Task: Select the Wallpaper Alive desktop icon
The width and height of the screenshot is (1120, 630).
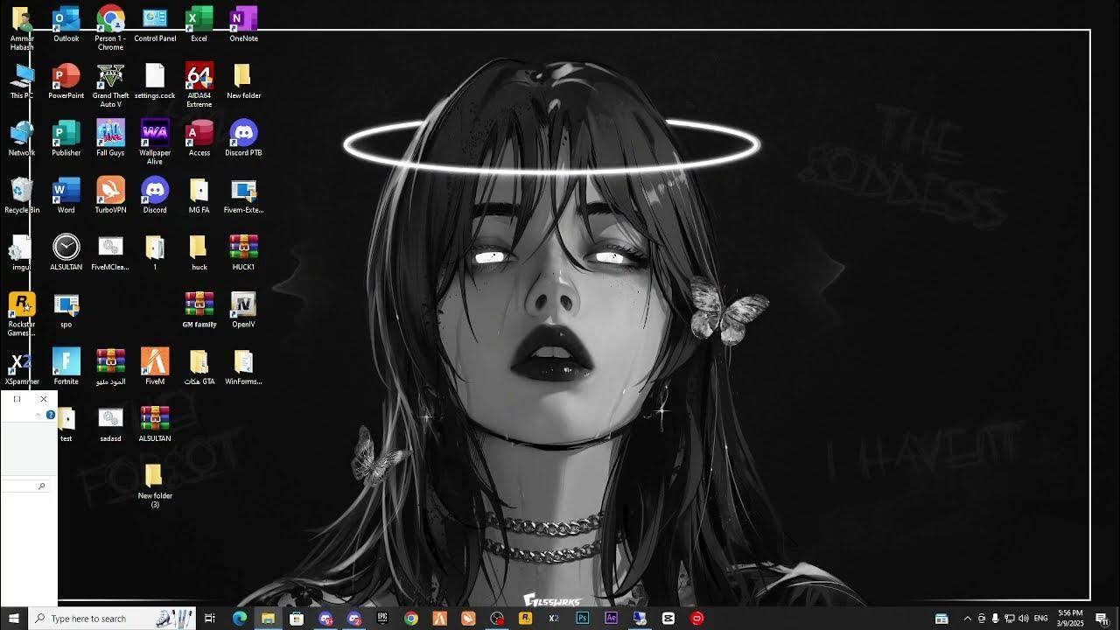Action: 155,143
